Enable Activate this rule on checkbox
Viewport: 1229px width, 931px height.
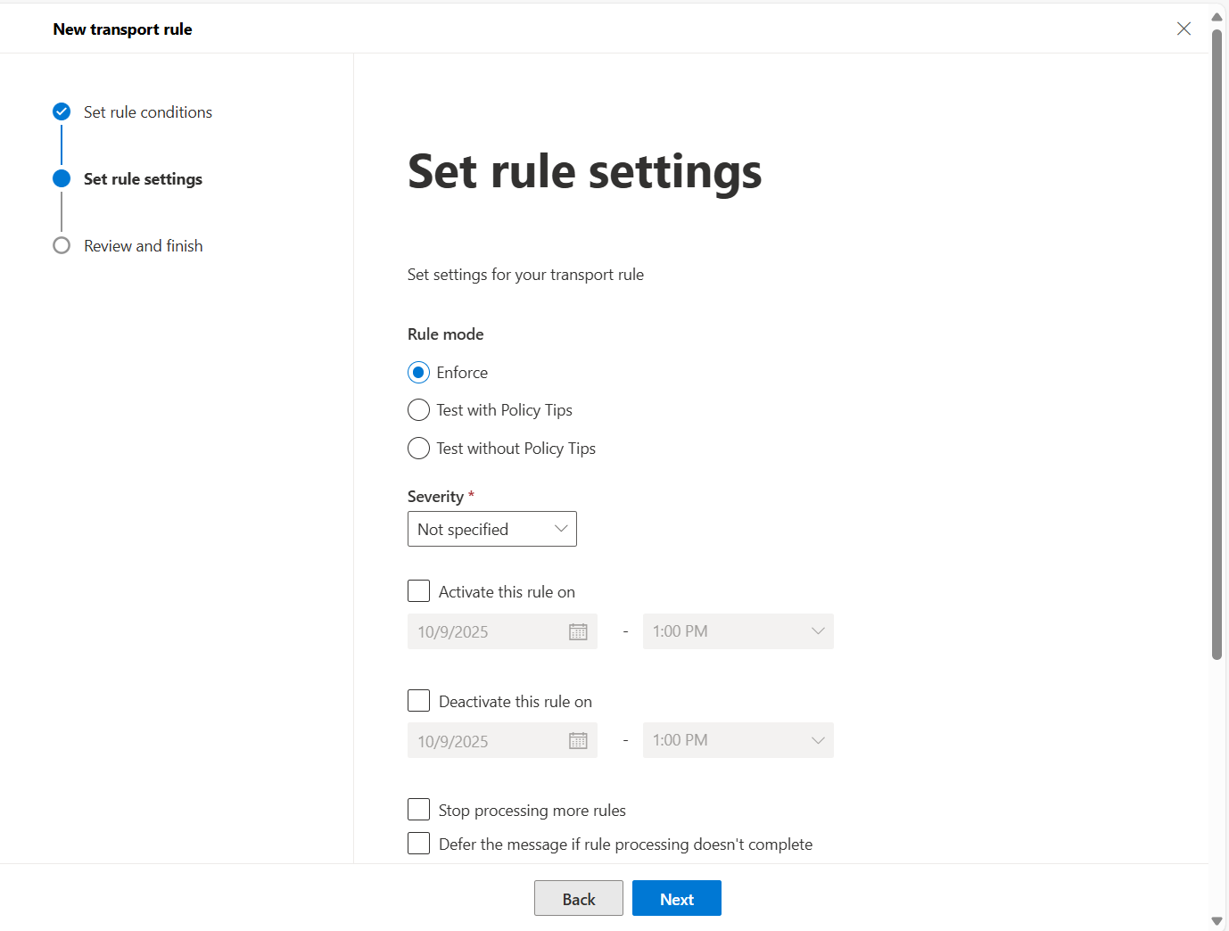point(418,591)
